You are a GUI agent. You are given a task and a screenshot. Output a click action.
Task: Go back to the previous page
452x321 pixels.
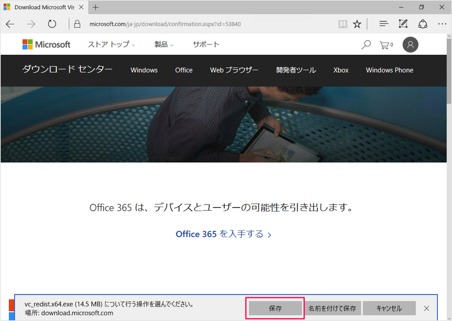click(x=10, y=24)
